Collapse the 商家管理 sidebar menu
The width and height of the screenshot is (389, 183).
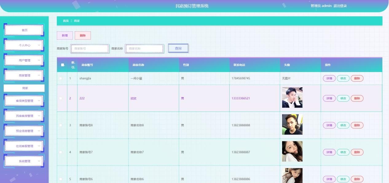pyautogui.click(x=24, y=75)
